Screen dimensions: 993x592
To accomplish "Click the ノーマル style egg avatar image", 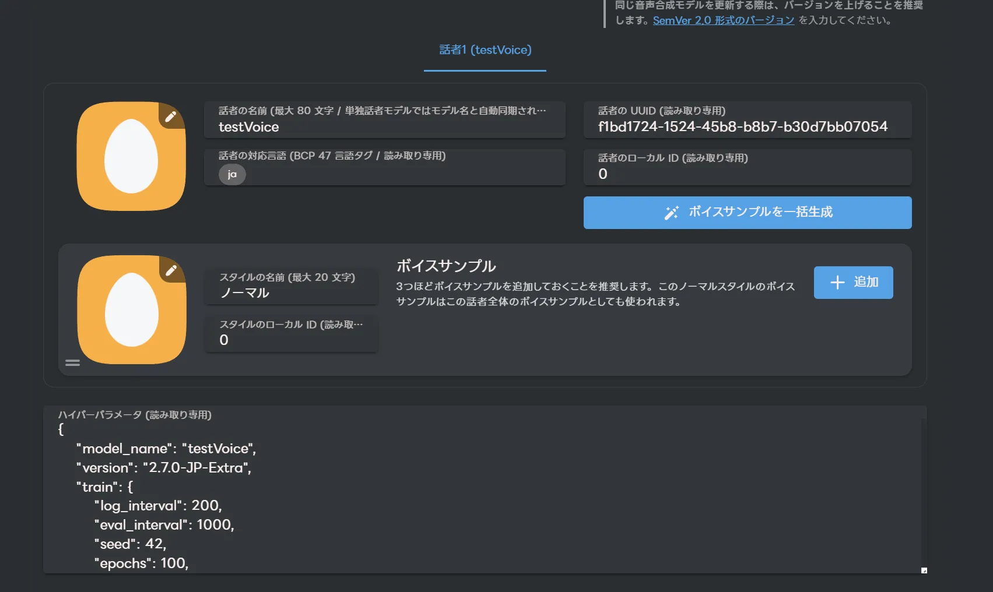I will click(x=131, y=311).
